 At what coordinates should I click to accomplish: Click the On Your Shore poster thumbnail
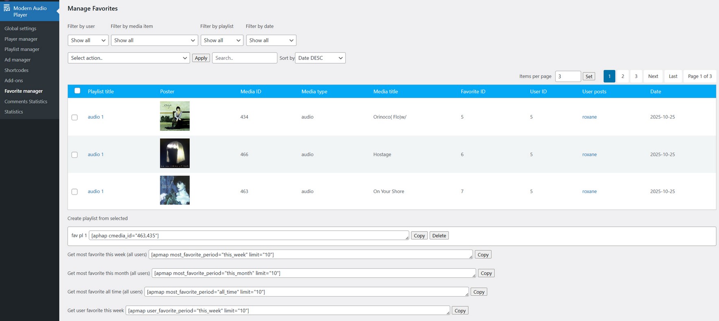pyautogui.click(x=175, y=190)
